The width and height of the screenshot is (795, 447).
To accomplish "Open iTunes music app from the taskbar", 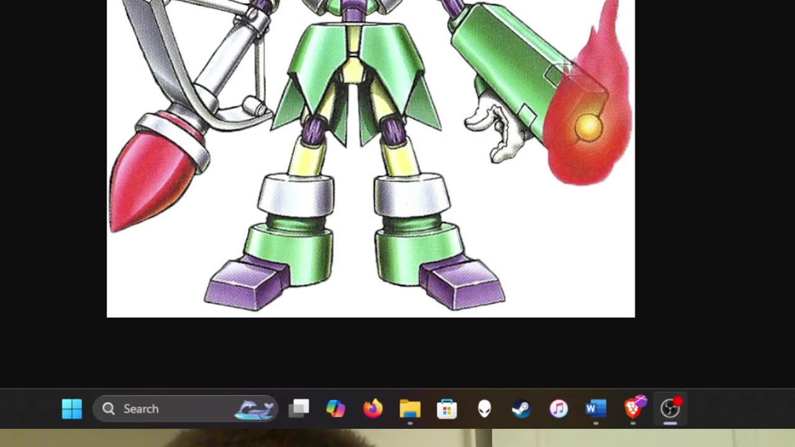I will [558, 409].
